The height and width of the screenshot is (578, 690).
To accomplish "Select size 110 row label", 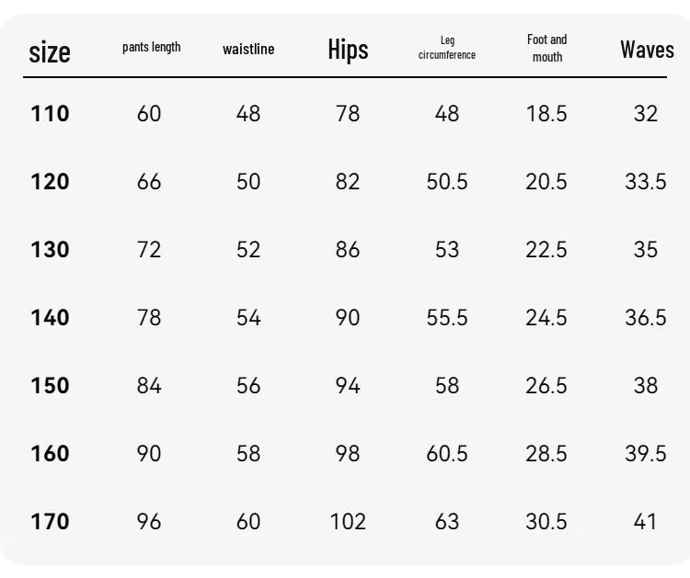I will tap(50, 113).
